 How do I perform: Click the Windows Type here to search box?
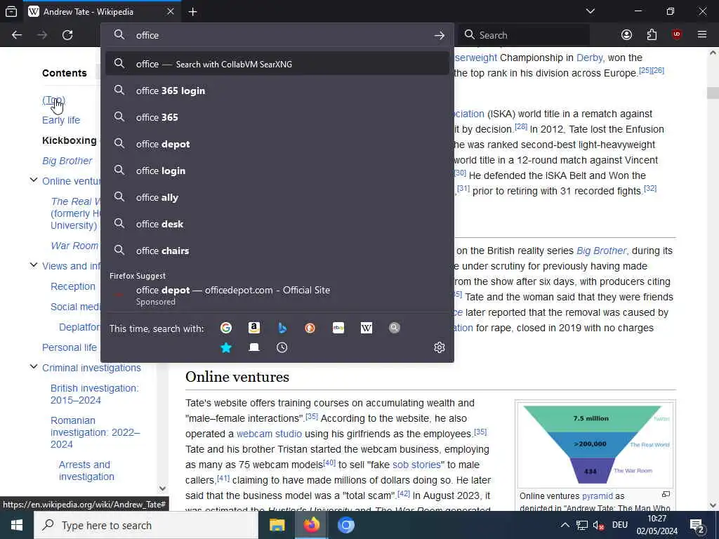pyautogui.click(x=146, y=525)
